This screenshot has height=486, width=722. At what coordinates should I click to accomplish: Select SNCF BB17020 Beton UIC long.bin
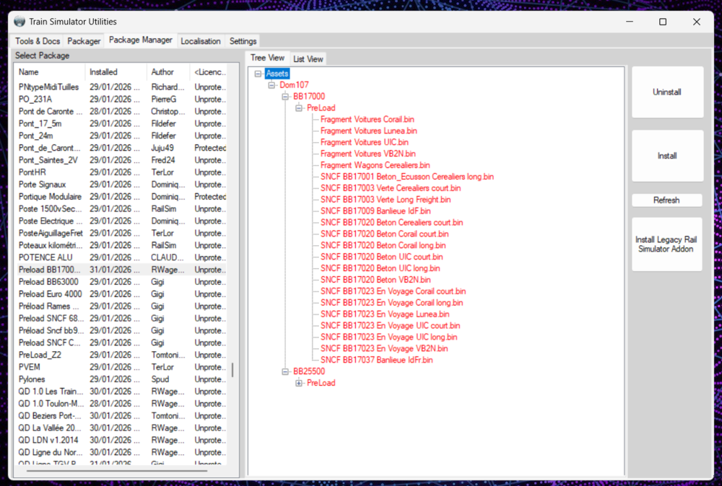380,268
